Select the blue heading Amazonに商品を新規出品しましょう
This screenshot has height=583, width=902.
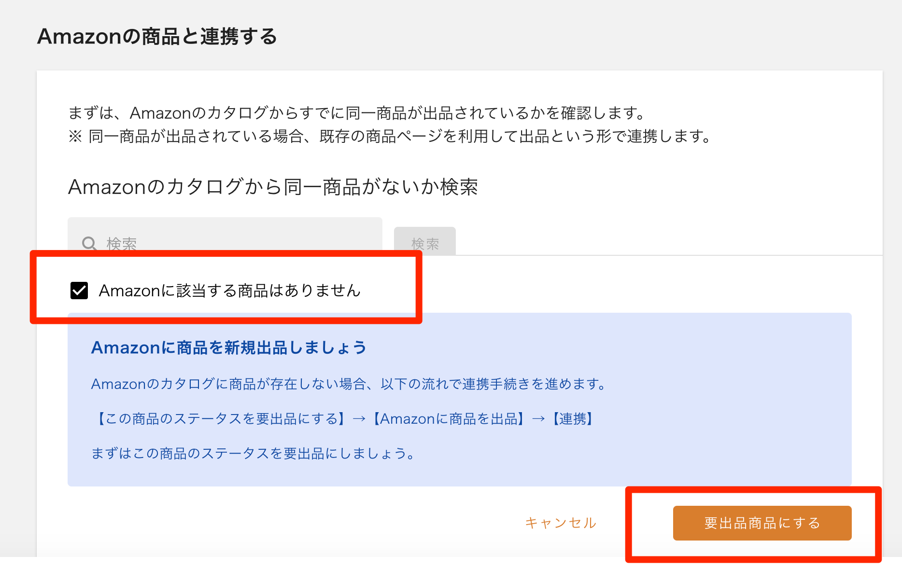point(228,347)
